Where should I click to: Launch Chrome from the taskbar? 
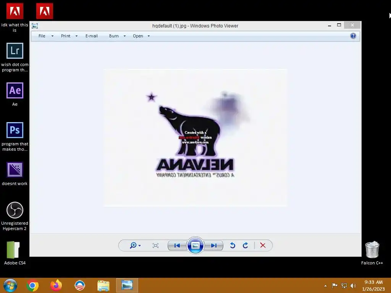32,285
